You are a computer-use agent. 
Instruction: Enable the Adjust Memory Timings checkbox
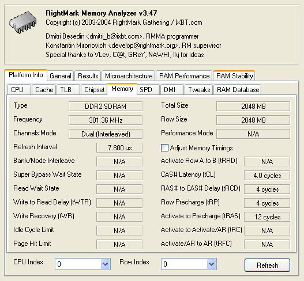click(164, 148)
